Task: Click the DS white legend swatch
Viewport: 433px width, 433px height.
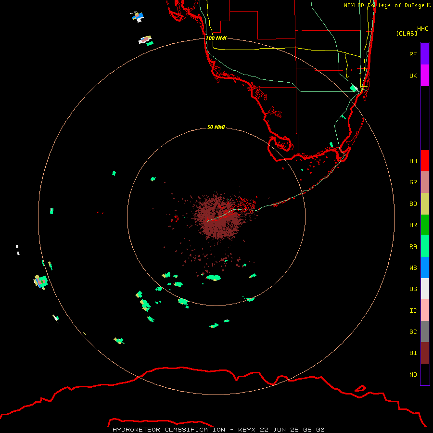Action: point(425,289)
